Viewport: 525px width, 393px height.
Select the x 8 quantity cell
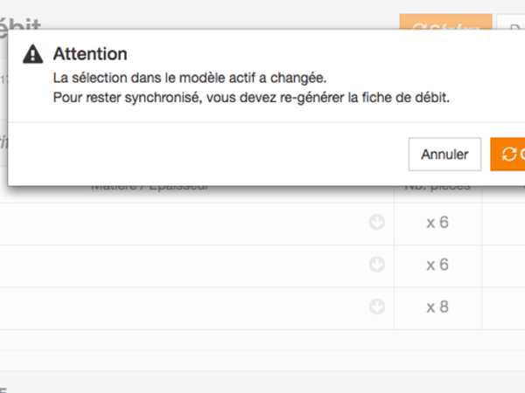pyautogui.click(x=437, y=307)
